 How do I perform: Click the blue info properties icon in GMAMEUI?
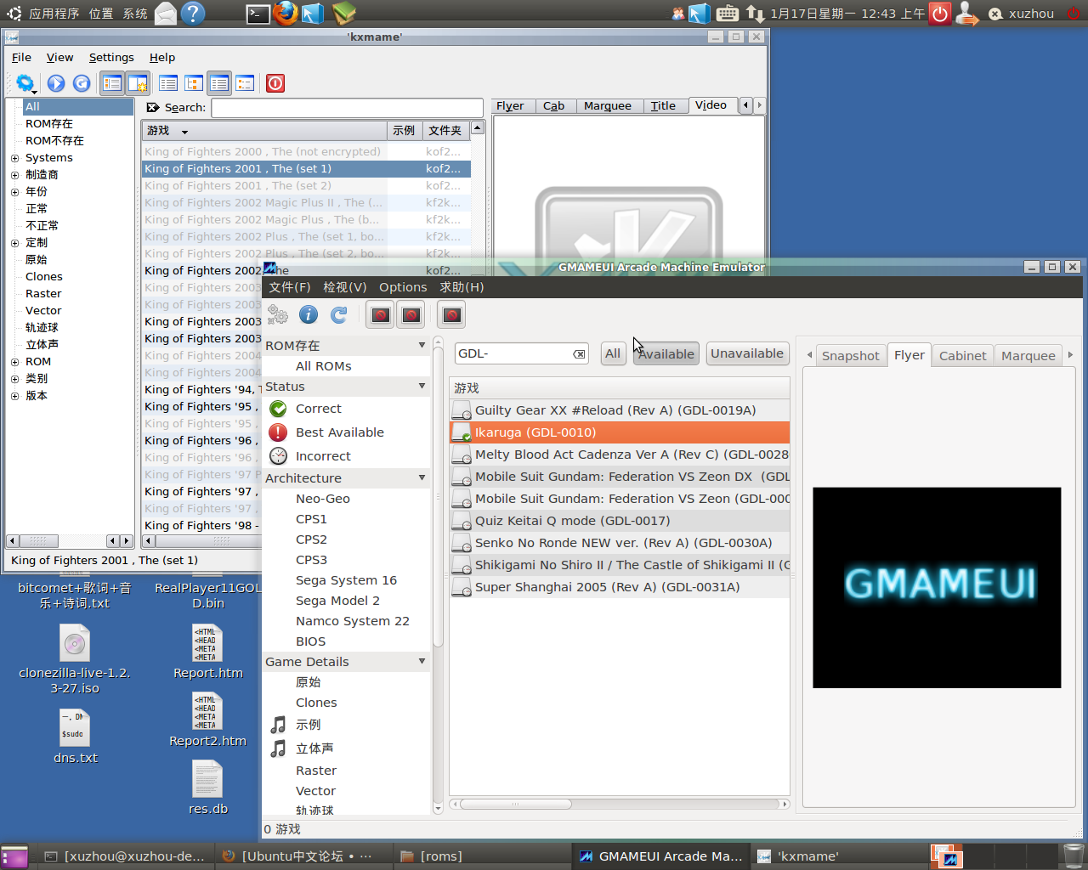[x=309, y=315]
